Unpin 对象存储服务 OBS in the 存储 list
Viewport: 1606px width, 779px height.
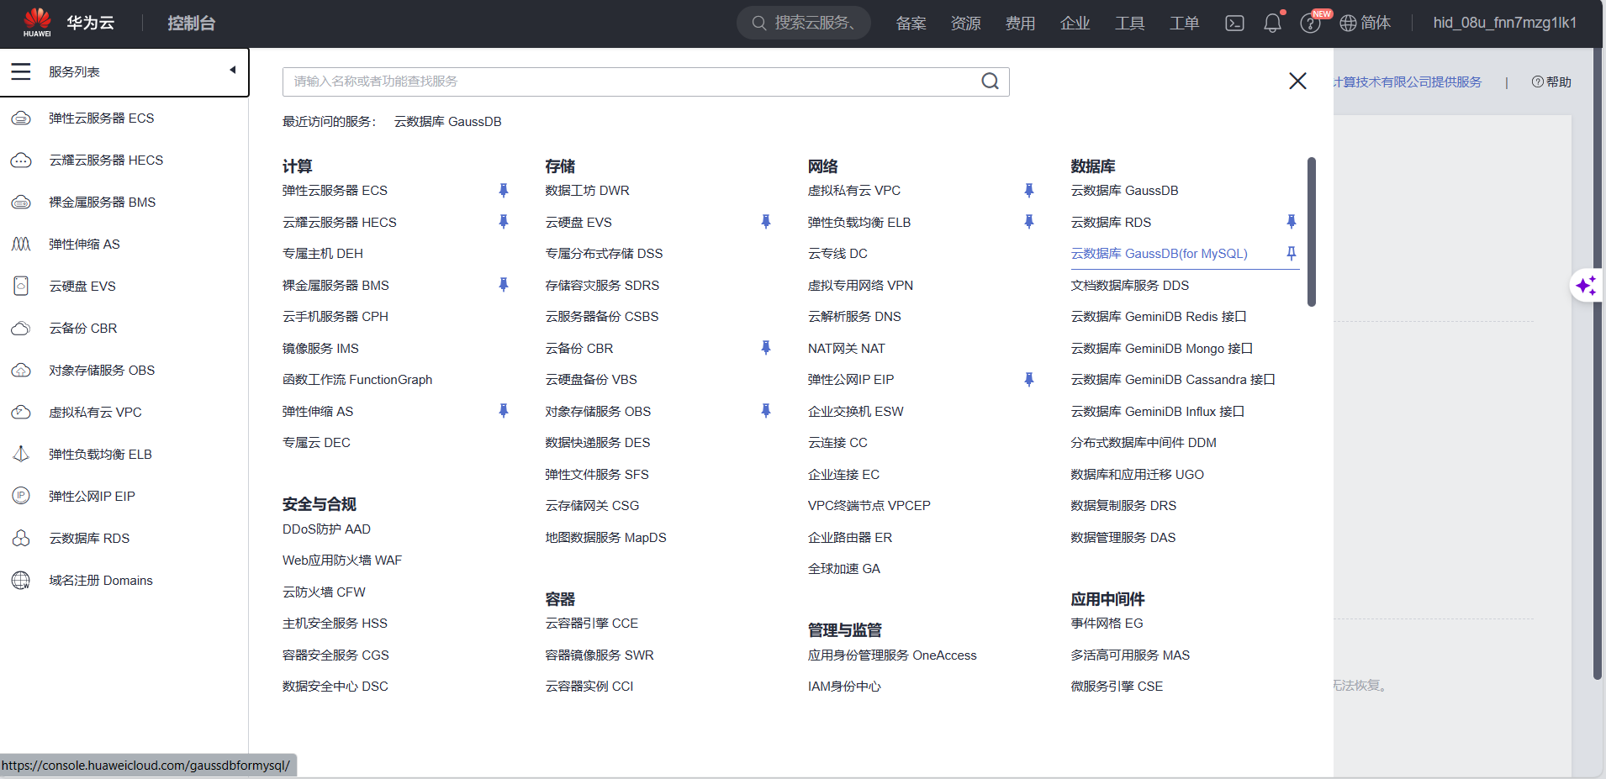pyautogui.click(x=766, y=411)
